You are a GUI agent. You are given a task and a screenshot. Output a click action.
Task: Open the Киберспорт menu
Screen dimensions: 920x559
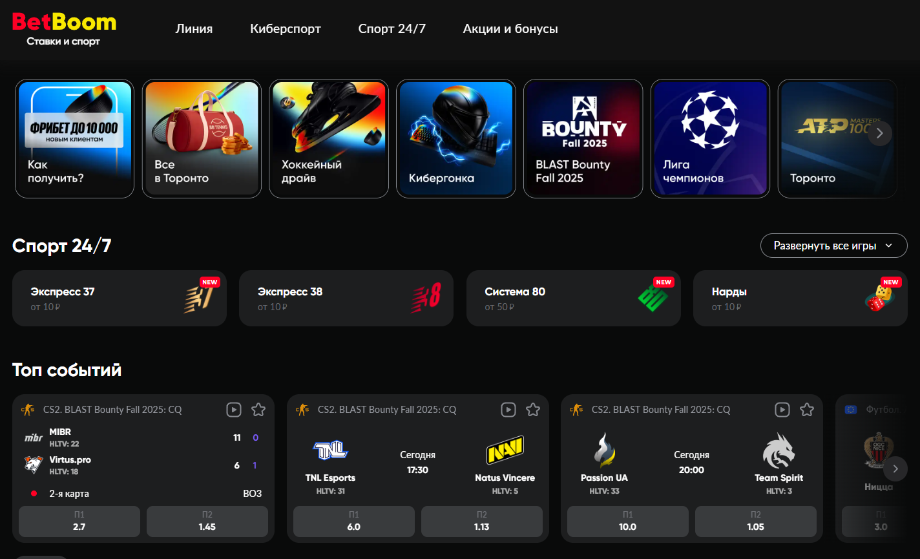tap(286, 28)
